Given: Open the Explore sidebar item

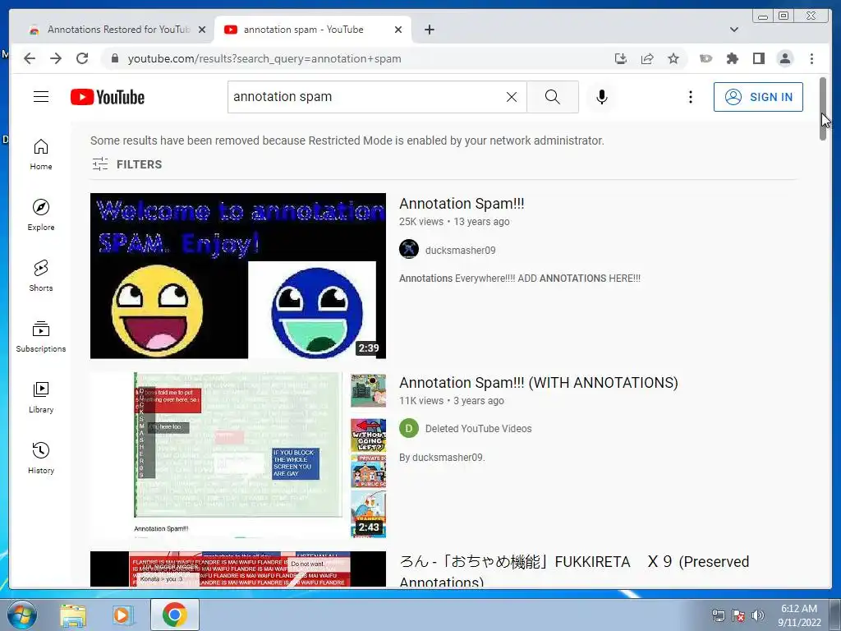Looking at the screenshot, I should [x=41, y=215].
